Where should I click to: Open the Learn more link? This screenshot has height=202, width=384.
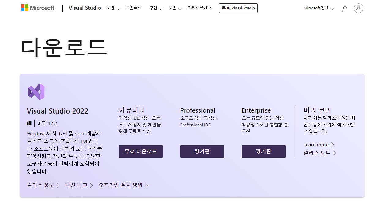[319, 145]
